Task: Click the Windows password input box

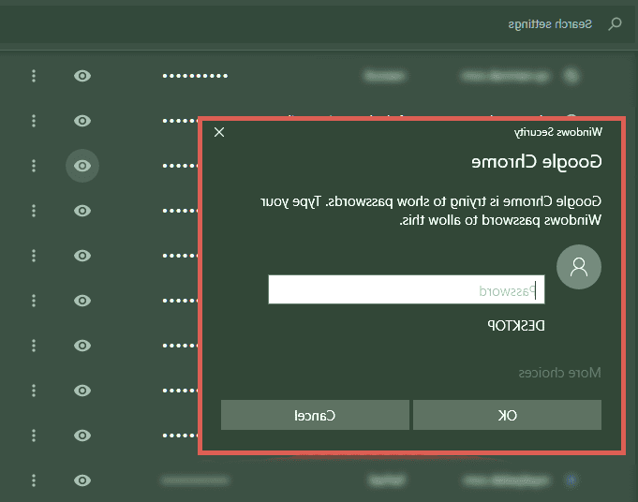Action: (406, 289)
